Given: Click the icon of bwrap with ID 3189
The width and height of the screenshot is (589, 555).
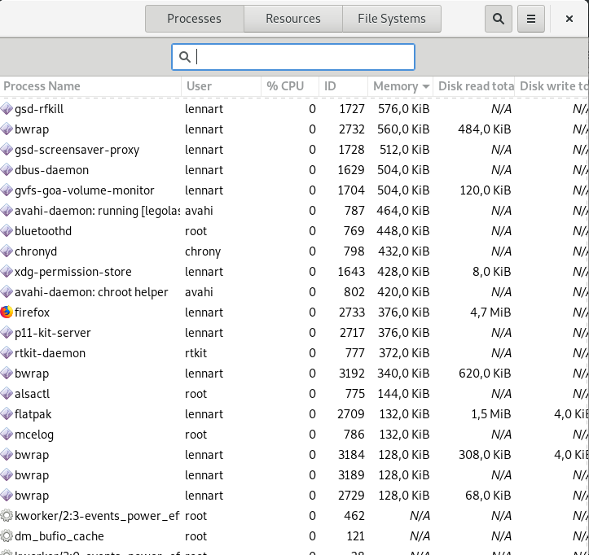Looking at the screenshot, I should tap(7, 475).
